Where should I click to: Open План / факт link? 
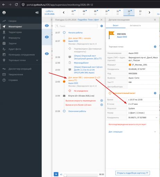tap(94, 20)
